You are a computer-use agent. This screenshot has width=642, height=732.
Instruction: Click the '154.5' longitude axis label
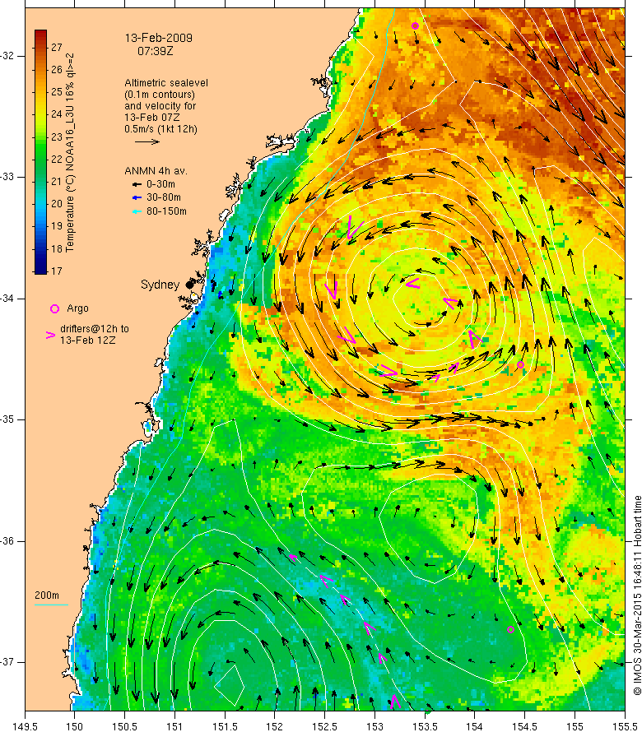click(x=524, y=726)
